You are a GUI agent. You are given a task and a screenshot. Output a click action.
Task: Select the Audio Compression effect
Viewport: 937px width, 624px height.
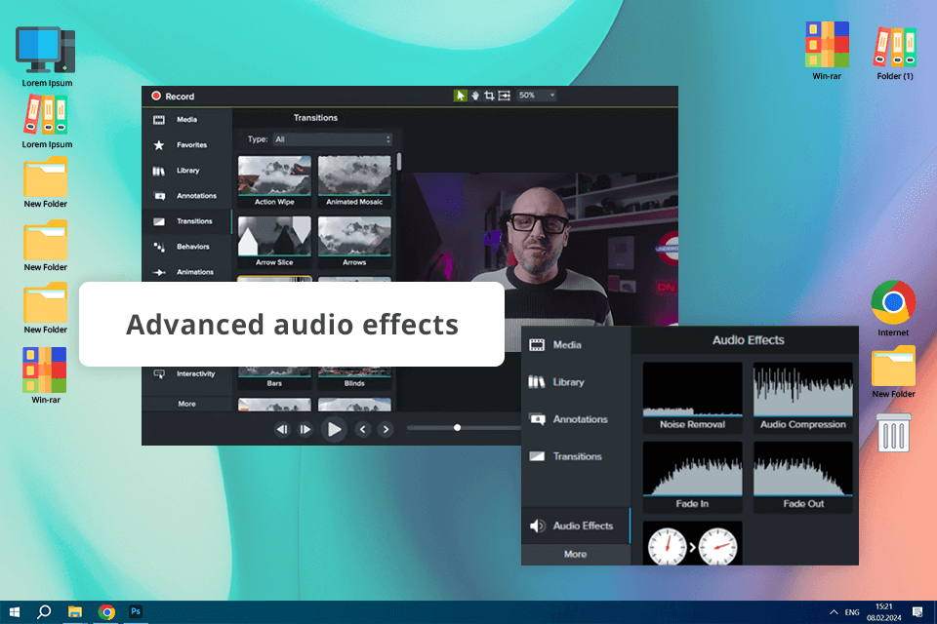(x=803, y=397)
